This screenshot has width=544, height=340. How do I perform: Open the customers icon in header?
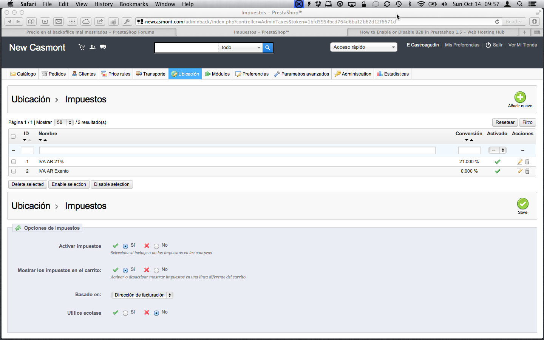pyautogui.click(x=93, y=47)
